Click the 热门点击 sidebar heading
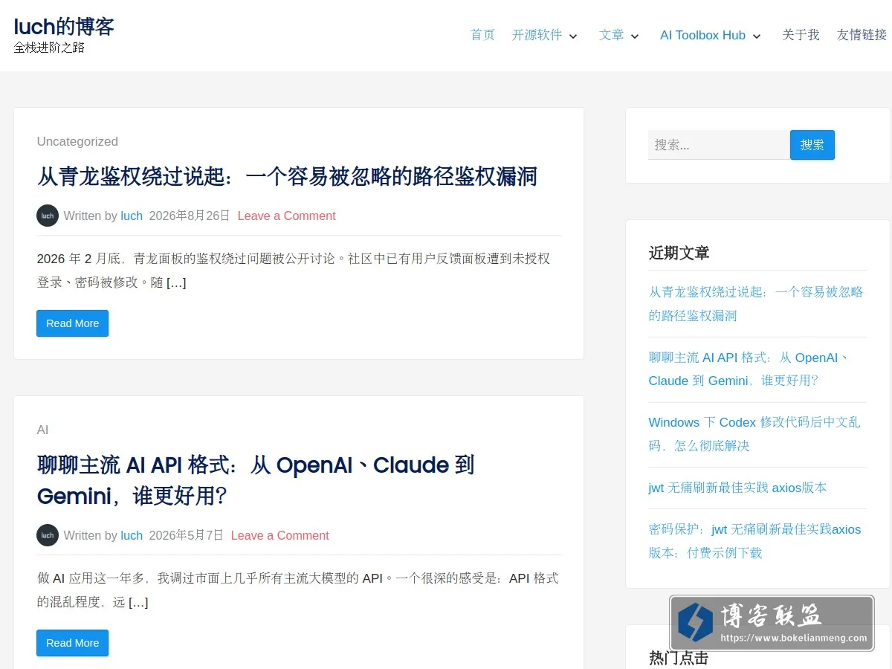Viewport: 892px width, 669px height. click(x=679, y=658)
